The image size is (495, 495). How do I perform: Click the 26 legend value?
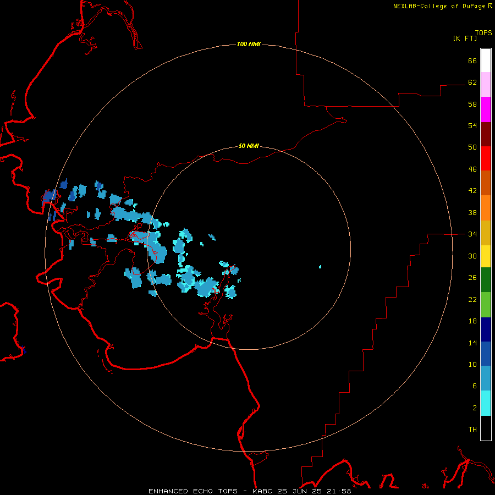point(472,278)
